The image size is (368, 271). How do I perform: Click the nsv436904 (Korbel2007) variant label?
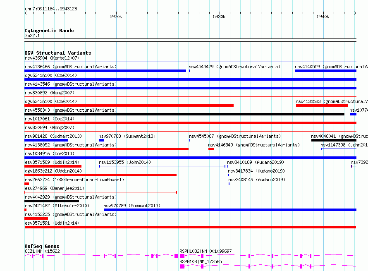coord(52,58)
